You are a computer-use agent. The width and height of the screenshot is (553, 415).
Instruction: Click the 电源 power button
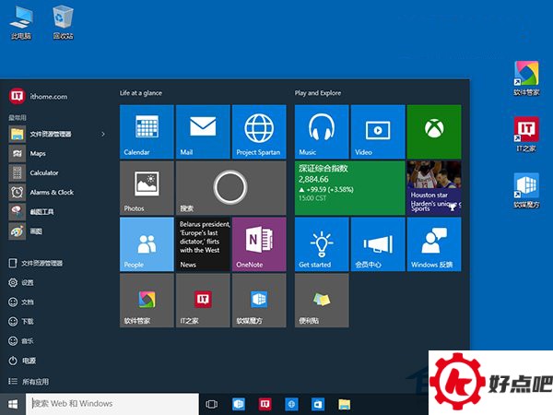point(22,361)
